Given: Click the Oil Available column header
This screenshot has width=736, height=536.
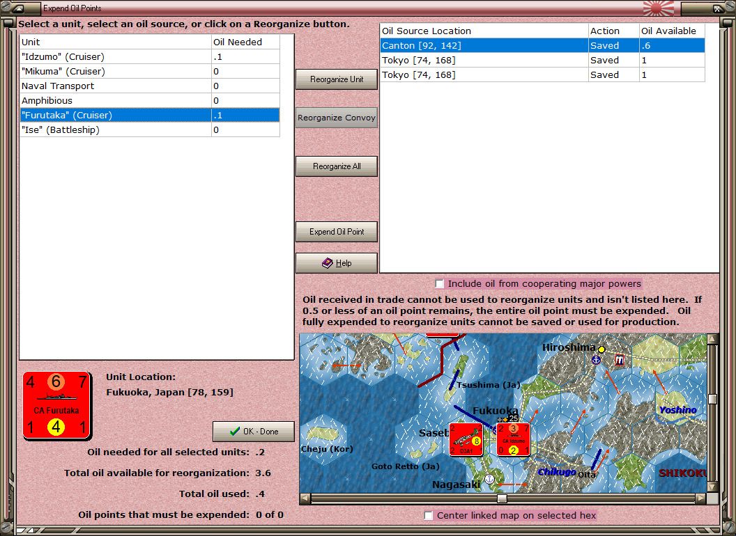Looking at the screenshot, I should point(672,31).
